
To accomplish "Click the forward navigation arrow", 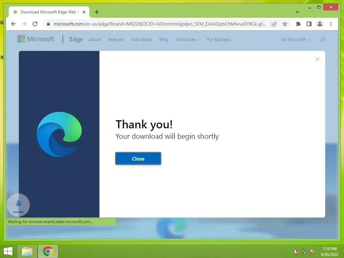I will 24,24.
